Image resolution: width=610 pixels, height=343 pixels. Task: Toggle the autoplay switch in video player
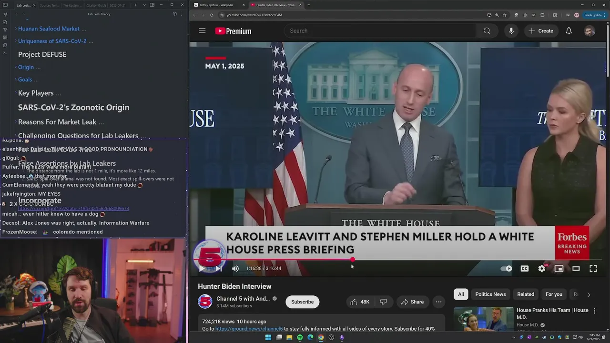pyautogui.click(x=507, y=268)
